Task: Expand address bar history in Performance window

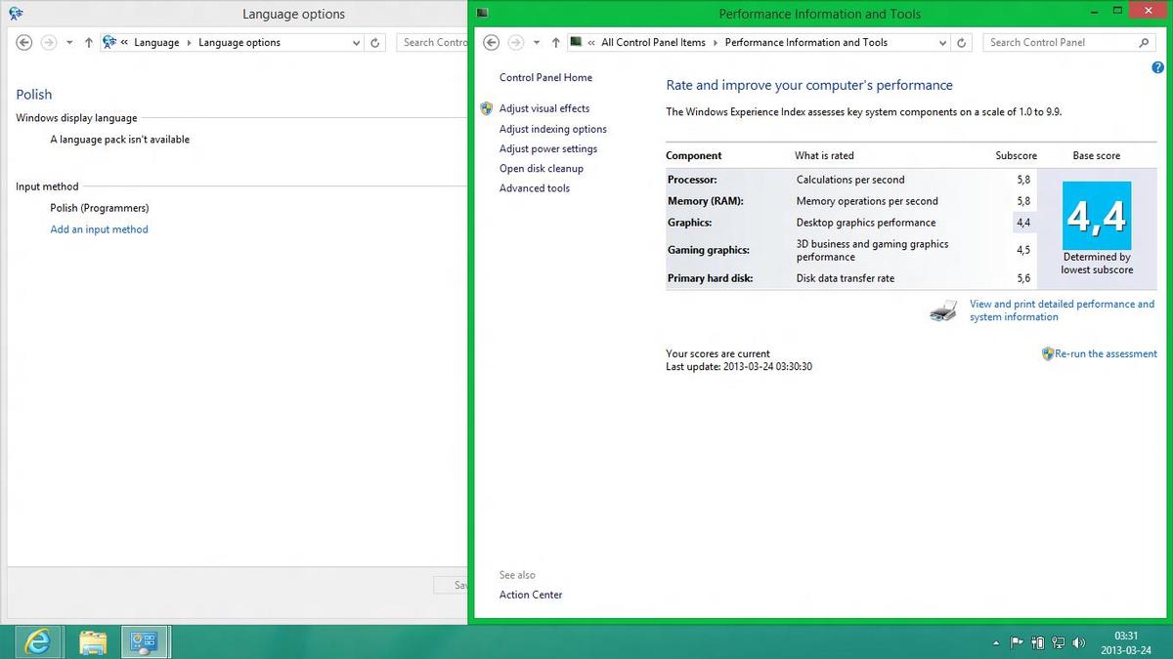Action: [942, 43]
